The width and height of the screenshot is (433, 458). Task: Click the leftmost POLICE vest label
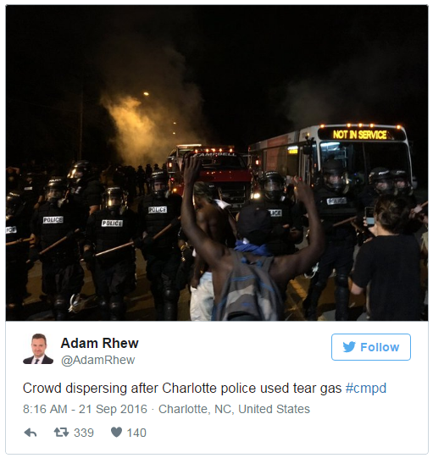pos(11,230)
